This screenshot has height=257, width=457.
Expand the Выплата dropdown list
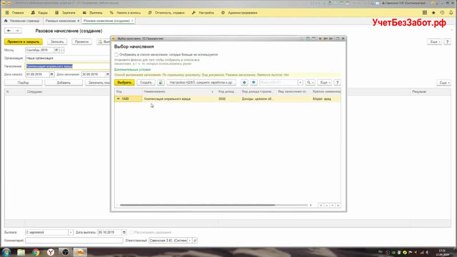point(71,232)
